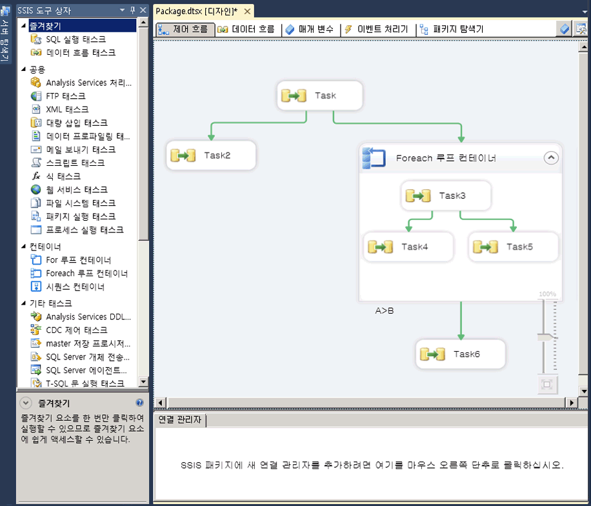Collapse the 기타 태스크 group
The width and height of the screenshot is (591, 506).
coord(23,303)
